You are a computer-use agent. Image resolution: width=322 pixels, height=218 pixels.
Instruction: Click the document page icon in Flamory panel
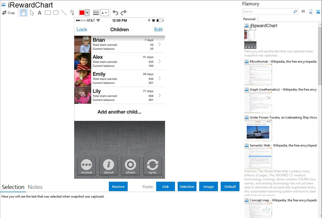click(x=311, y=12)
